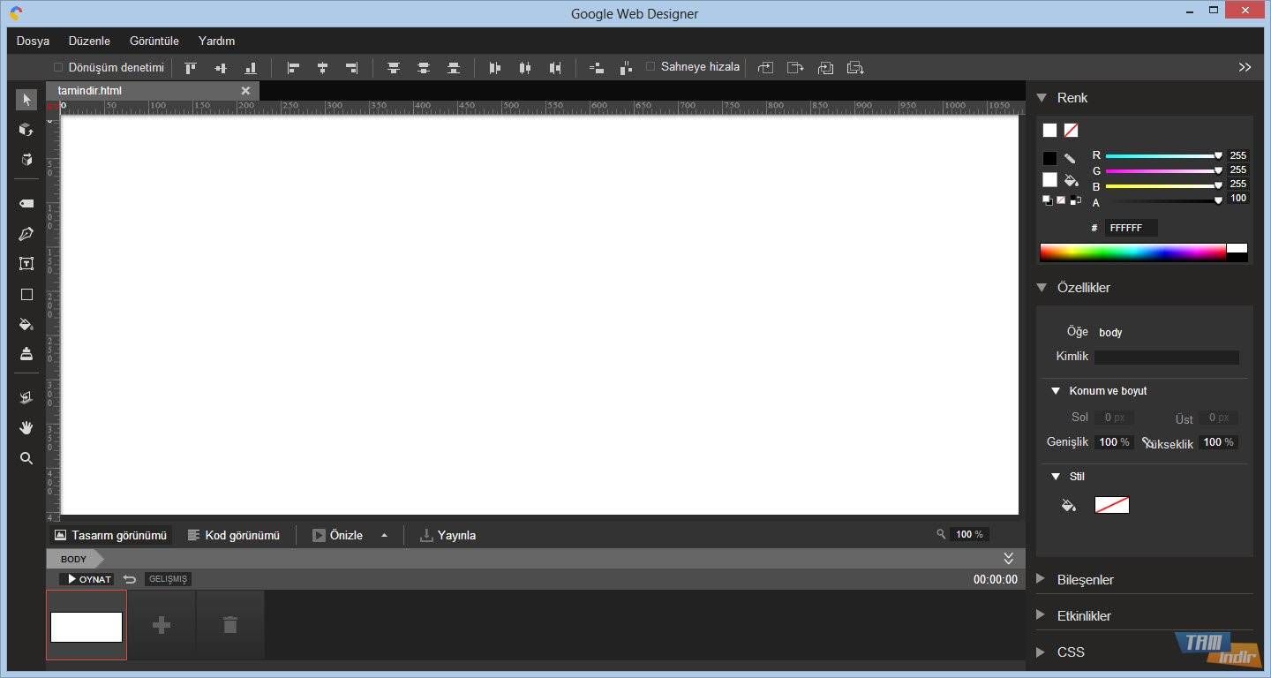Open the Dosya menu
This screenshot has height=678, width=1271.
tap(33, 41)
